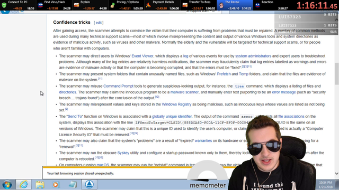Open the Prefetch link
Image resolution: width=339 pixels, height=190 pixels.
224,74
